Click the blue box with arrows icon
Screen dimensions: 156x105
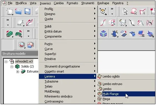pyautogui.click(x=103, y=34)
